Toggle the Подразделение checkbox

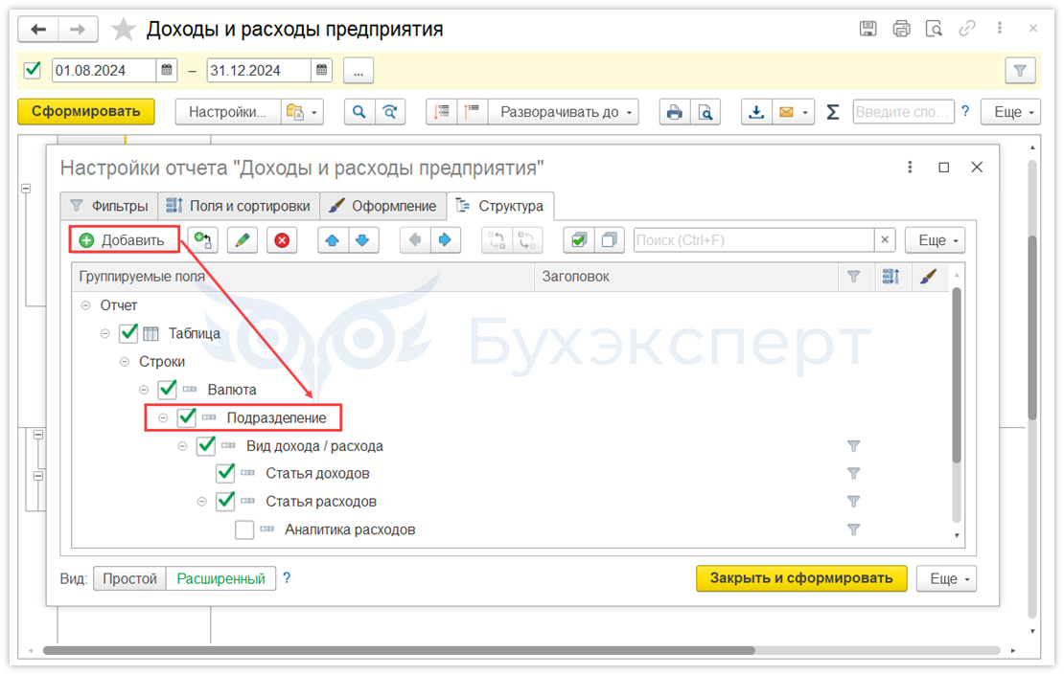coord(187,417)
